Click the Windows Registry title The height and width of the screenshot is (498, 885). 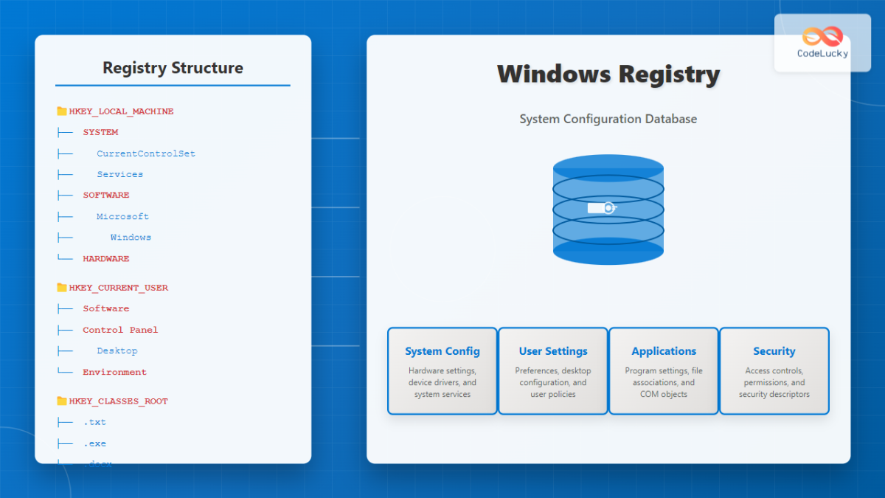pyautogui.click(x=608, y=75)
